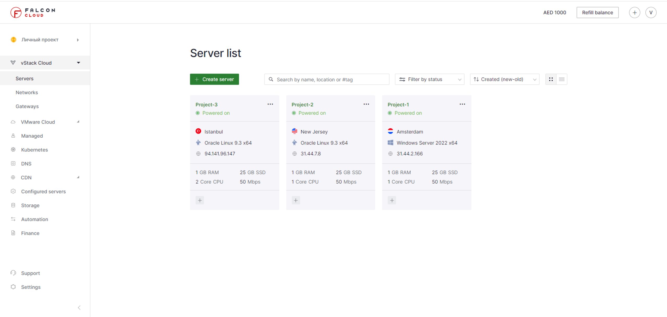Click the Kubernetes wheel icon
This screenshot has width=667, height=317.
pos(13,150)
